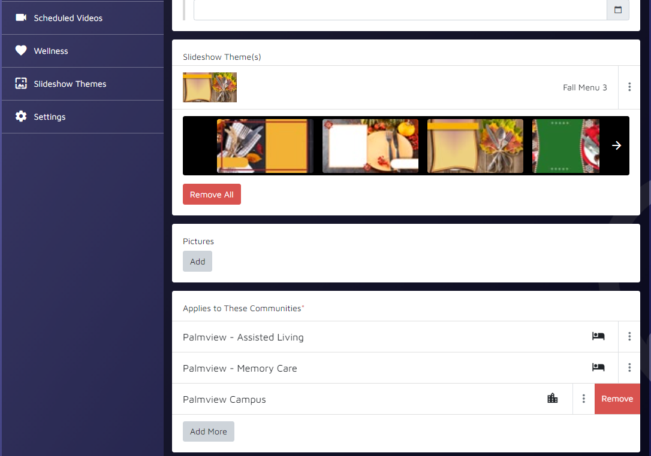Open the options menu for Fall Menu 3
This screenshot has height=456, width=651.
pos(629,87)
